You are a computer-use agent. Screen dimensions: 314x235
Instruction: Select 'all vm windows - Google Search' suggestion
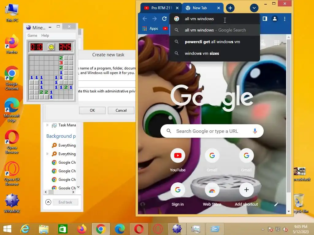coord(215,30)
